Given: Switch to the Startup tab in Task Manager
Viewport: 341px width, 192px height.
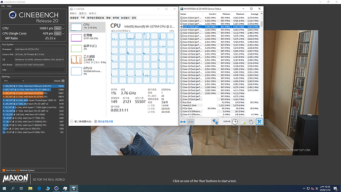Looking at the screenshot, I should (x=108, y=18).
